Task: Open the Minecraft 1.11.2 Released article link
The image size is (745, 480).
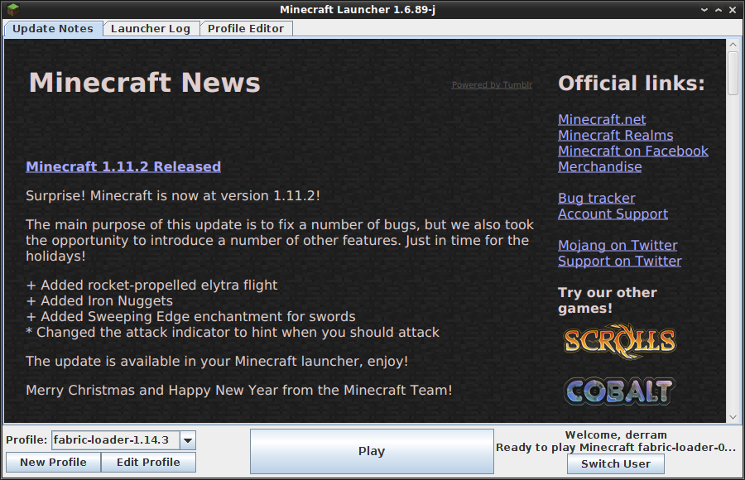Action: coord(123,167)
